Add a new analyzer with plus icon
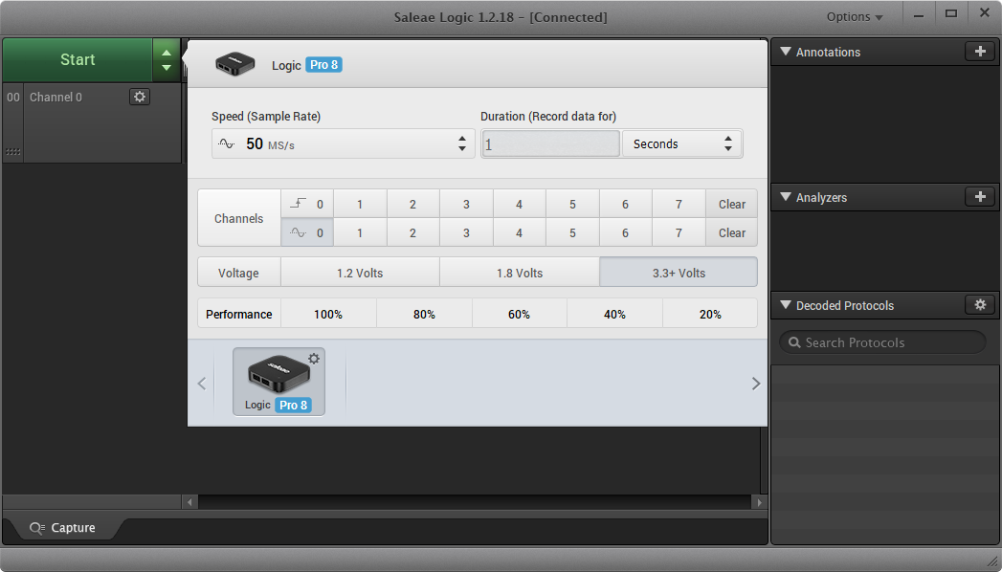The image size is (1002, 572). coord(979,197)
